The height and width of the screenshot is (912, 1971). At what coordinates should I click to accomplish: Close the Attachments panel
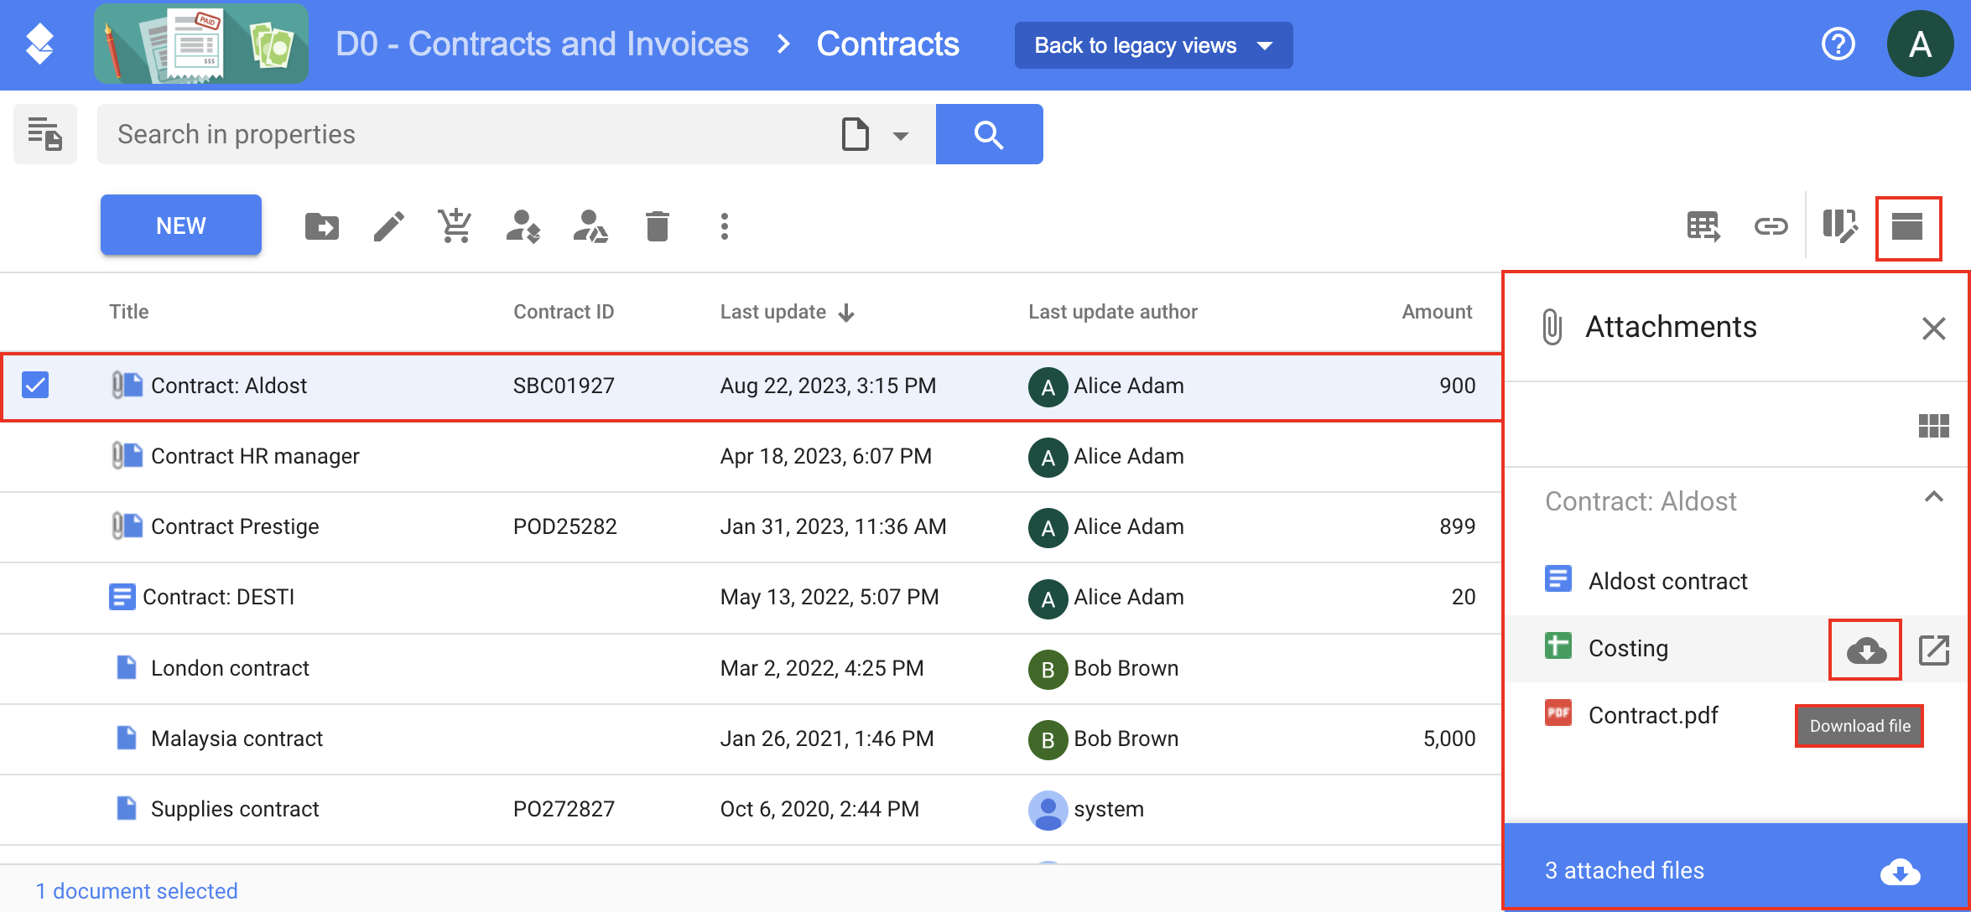point(1933,328)
